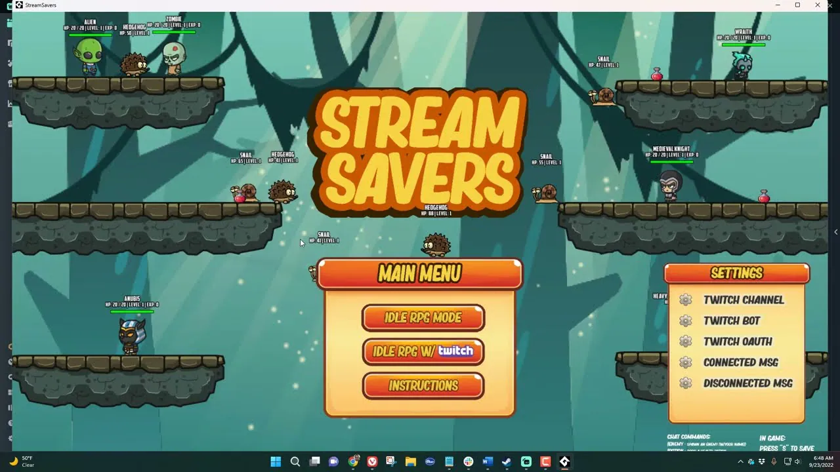840x472 pixels.
Task: Open Microsoft Word from the taskbar
Action: click(487, 462)
